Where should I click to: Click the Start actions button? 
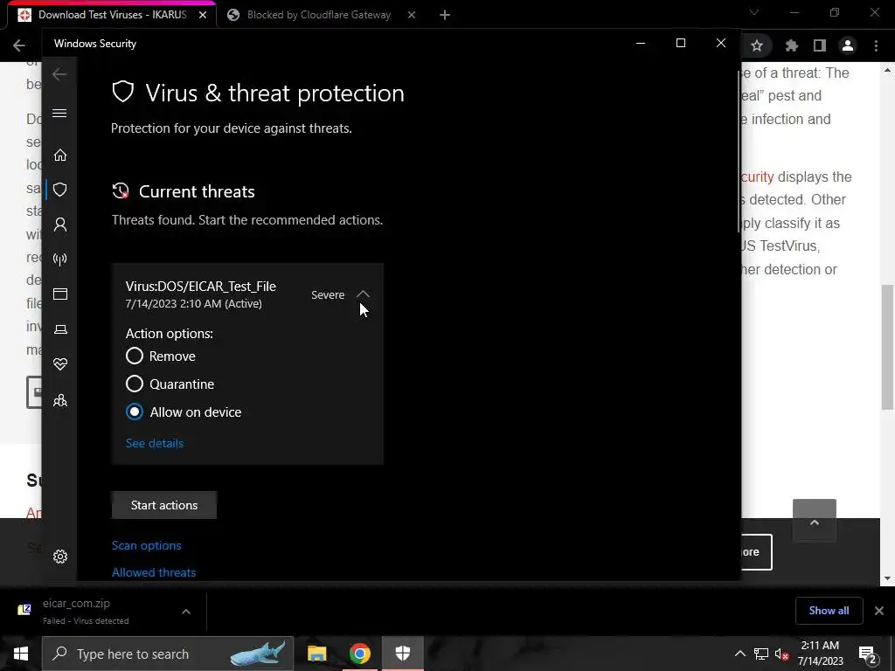(164, 505)
